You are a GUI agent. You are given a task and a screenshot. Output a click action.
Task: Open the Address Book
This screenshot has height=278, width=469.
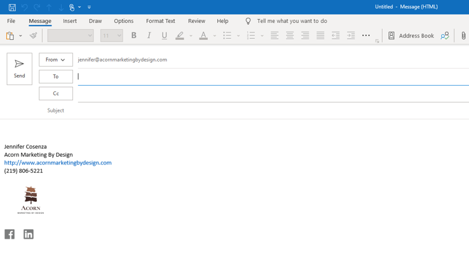coord(411,36)
